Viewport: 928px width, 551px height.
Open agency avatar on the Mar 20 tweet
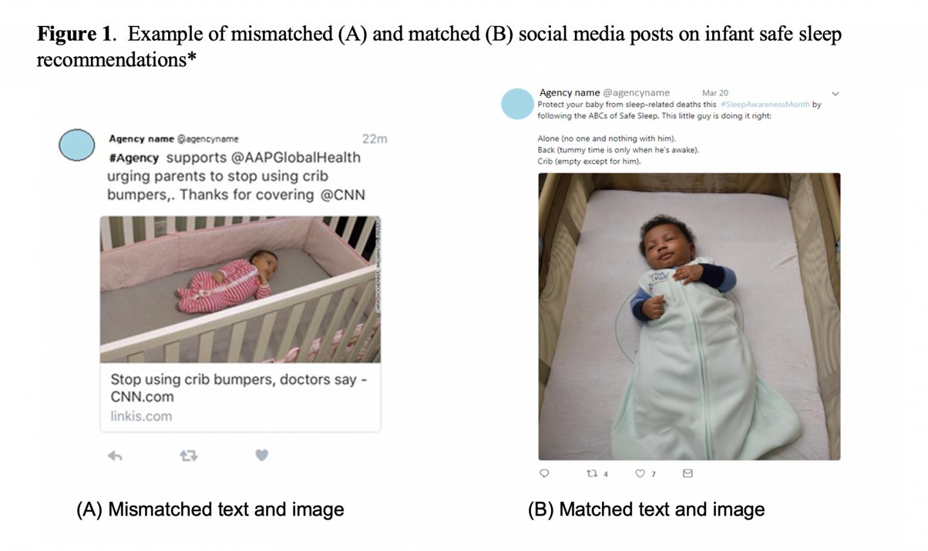coord(517,104)
